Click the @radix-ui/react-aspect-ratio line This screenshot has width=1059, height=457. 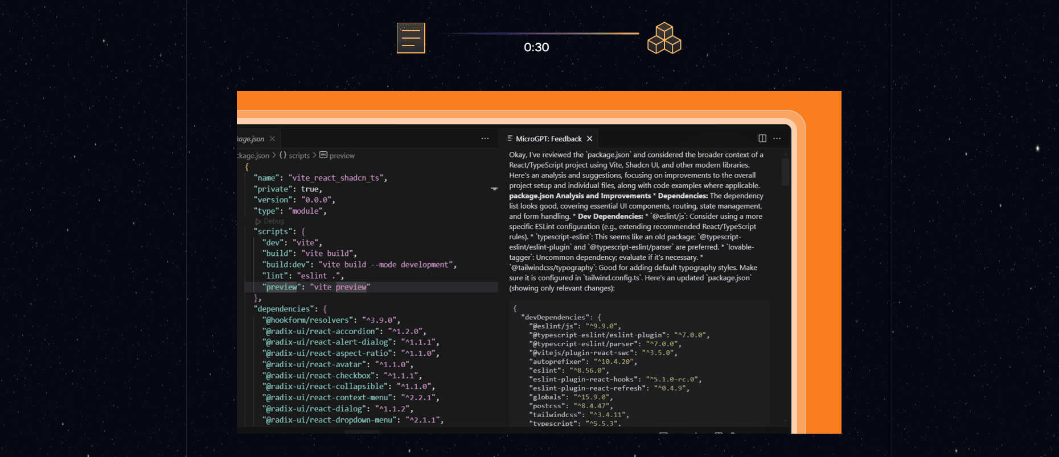pyautogui.click(x=351, y=353)
